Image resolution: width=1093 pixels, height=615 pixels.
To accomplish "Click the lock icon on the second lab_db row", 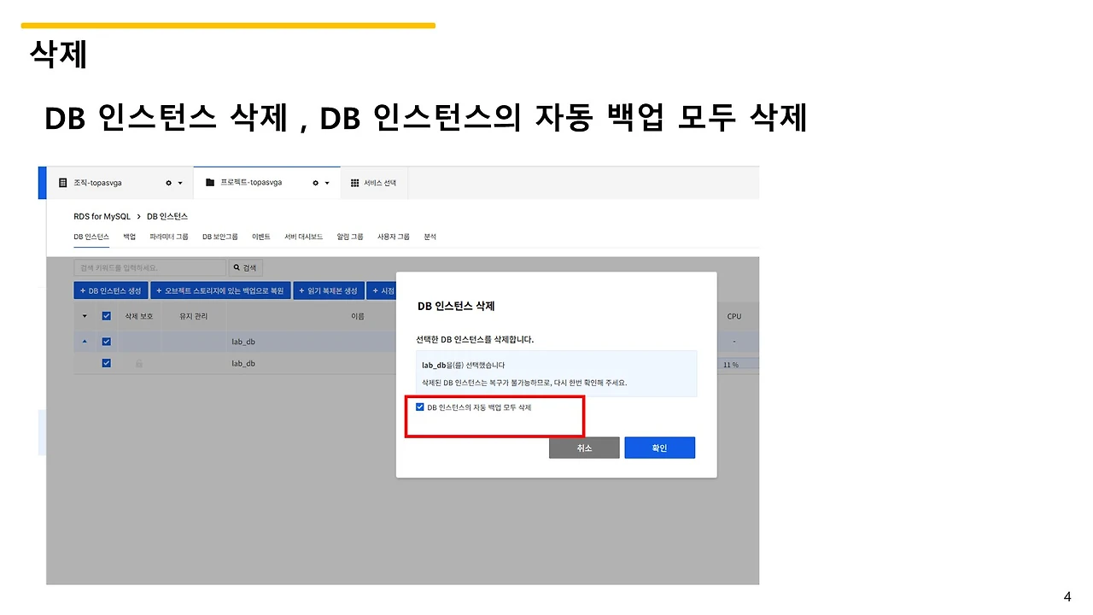I will coord(138,363).
